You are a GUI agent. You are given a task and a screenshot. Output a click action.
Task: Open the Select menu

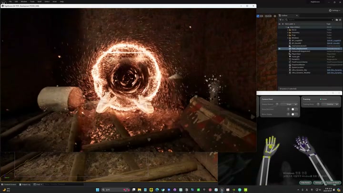(47, 1)
